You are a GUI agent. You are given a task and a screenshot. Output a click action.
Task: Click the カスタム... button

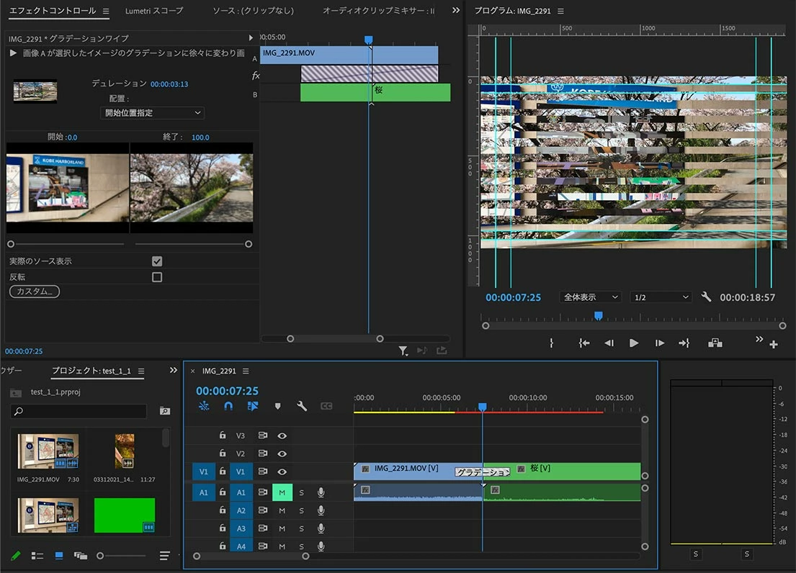[x=34, y=292]
